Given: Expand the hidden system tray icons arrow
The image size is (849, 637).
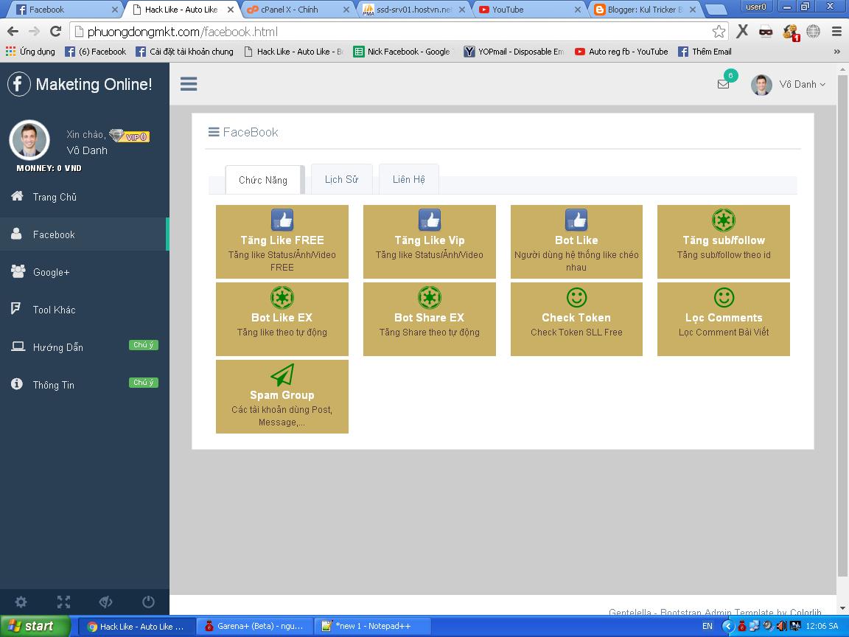Looking at the screenshot, I should click(727, 626).
